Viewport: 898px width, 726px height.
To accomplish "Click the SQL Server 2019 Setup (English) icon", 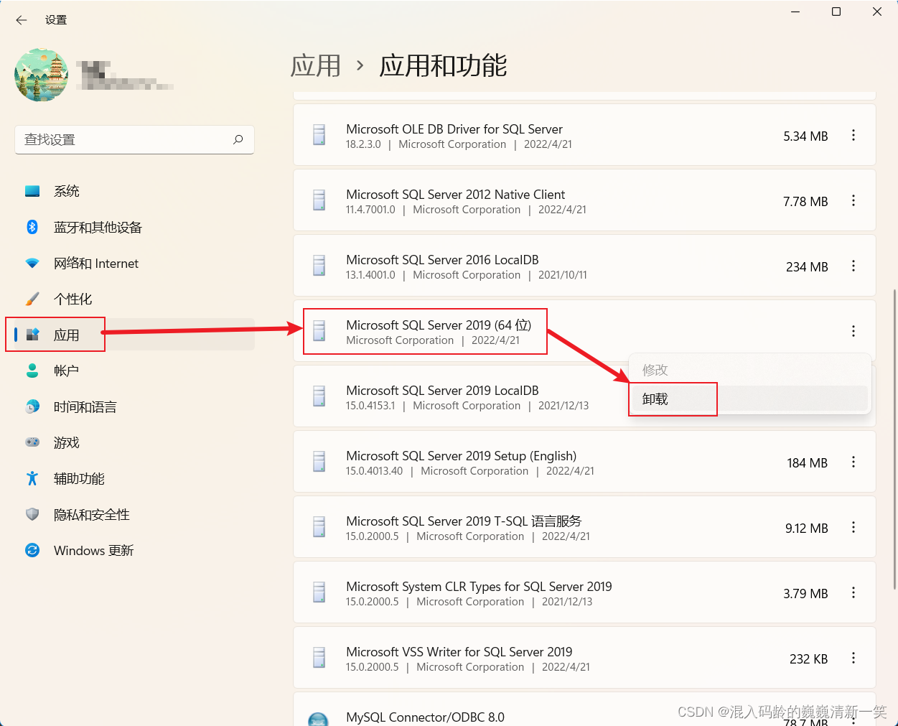I will click(319, 462).
